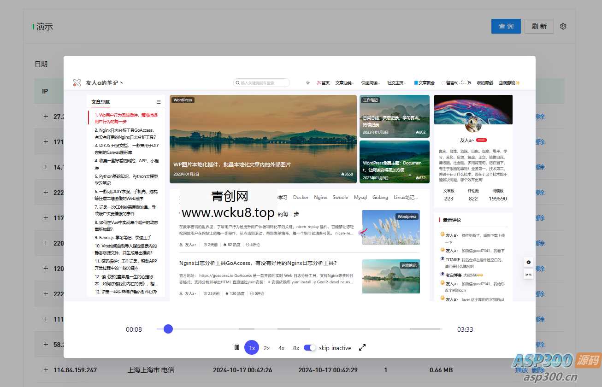Click the 刷新 refresh button
Screen dimensions: 602x387
[x=539, y=26]
